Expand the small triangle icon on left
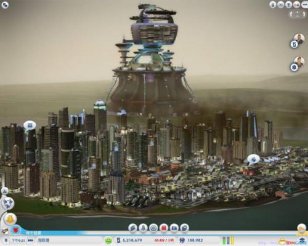The width and height of the screenshot is (308, 246). coord(5,191)
